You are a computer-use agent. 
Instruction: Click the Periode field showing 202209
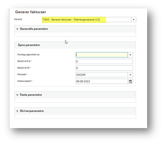[102, 75]
